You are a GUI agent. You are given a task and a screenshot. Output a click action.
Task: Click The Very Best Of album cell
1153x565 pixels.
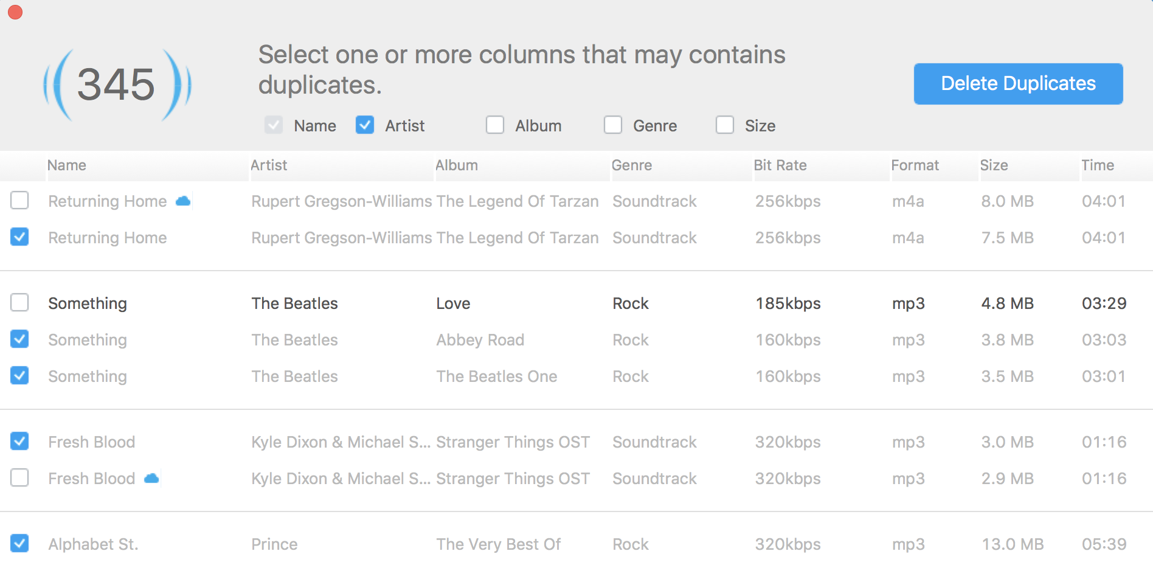(499, 544)
